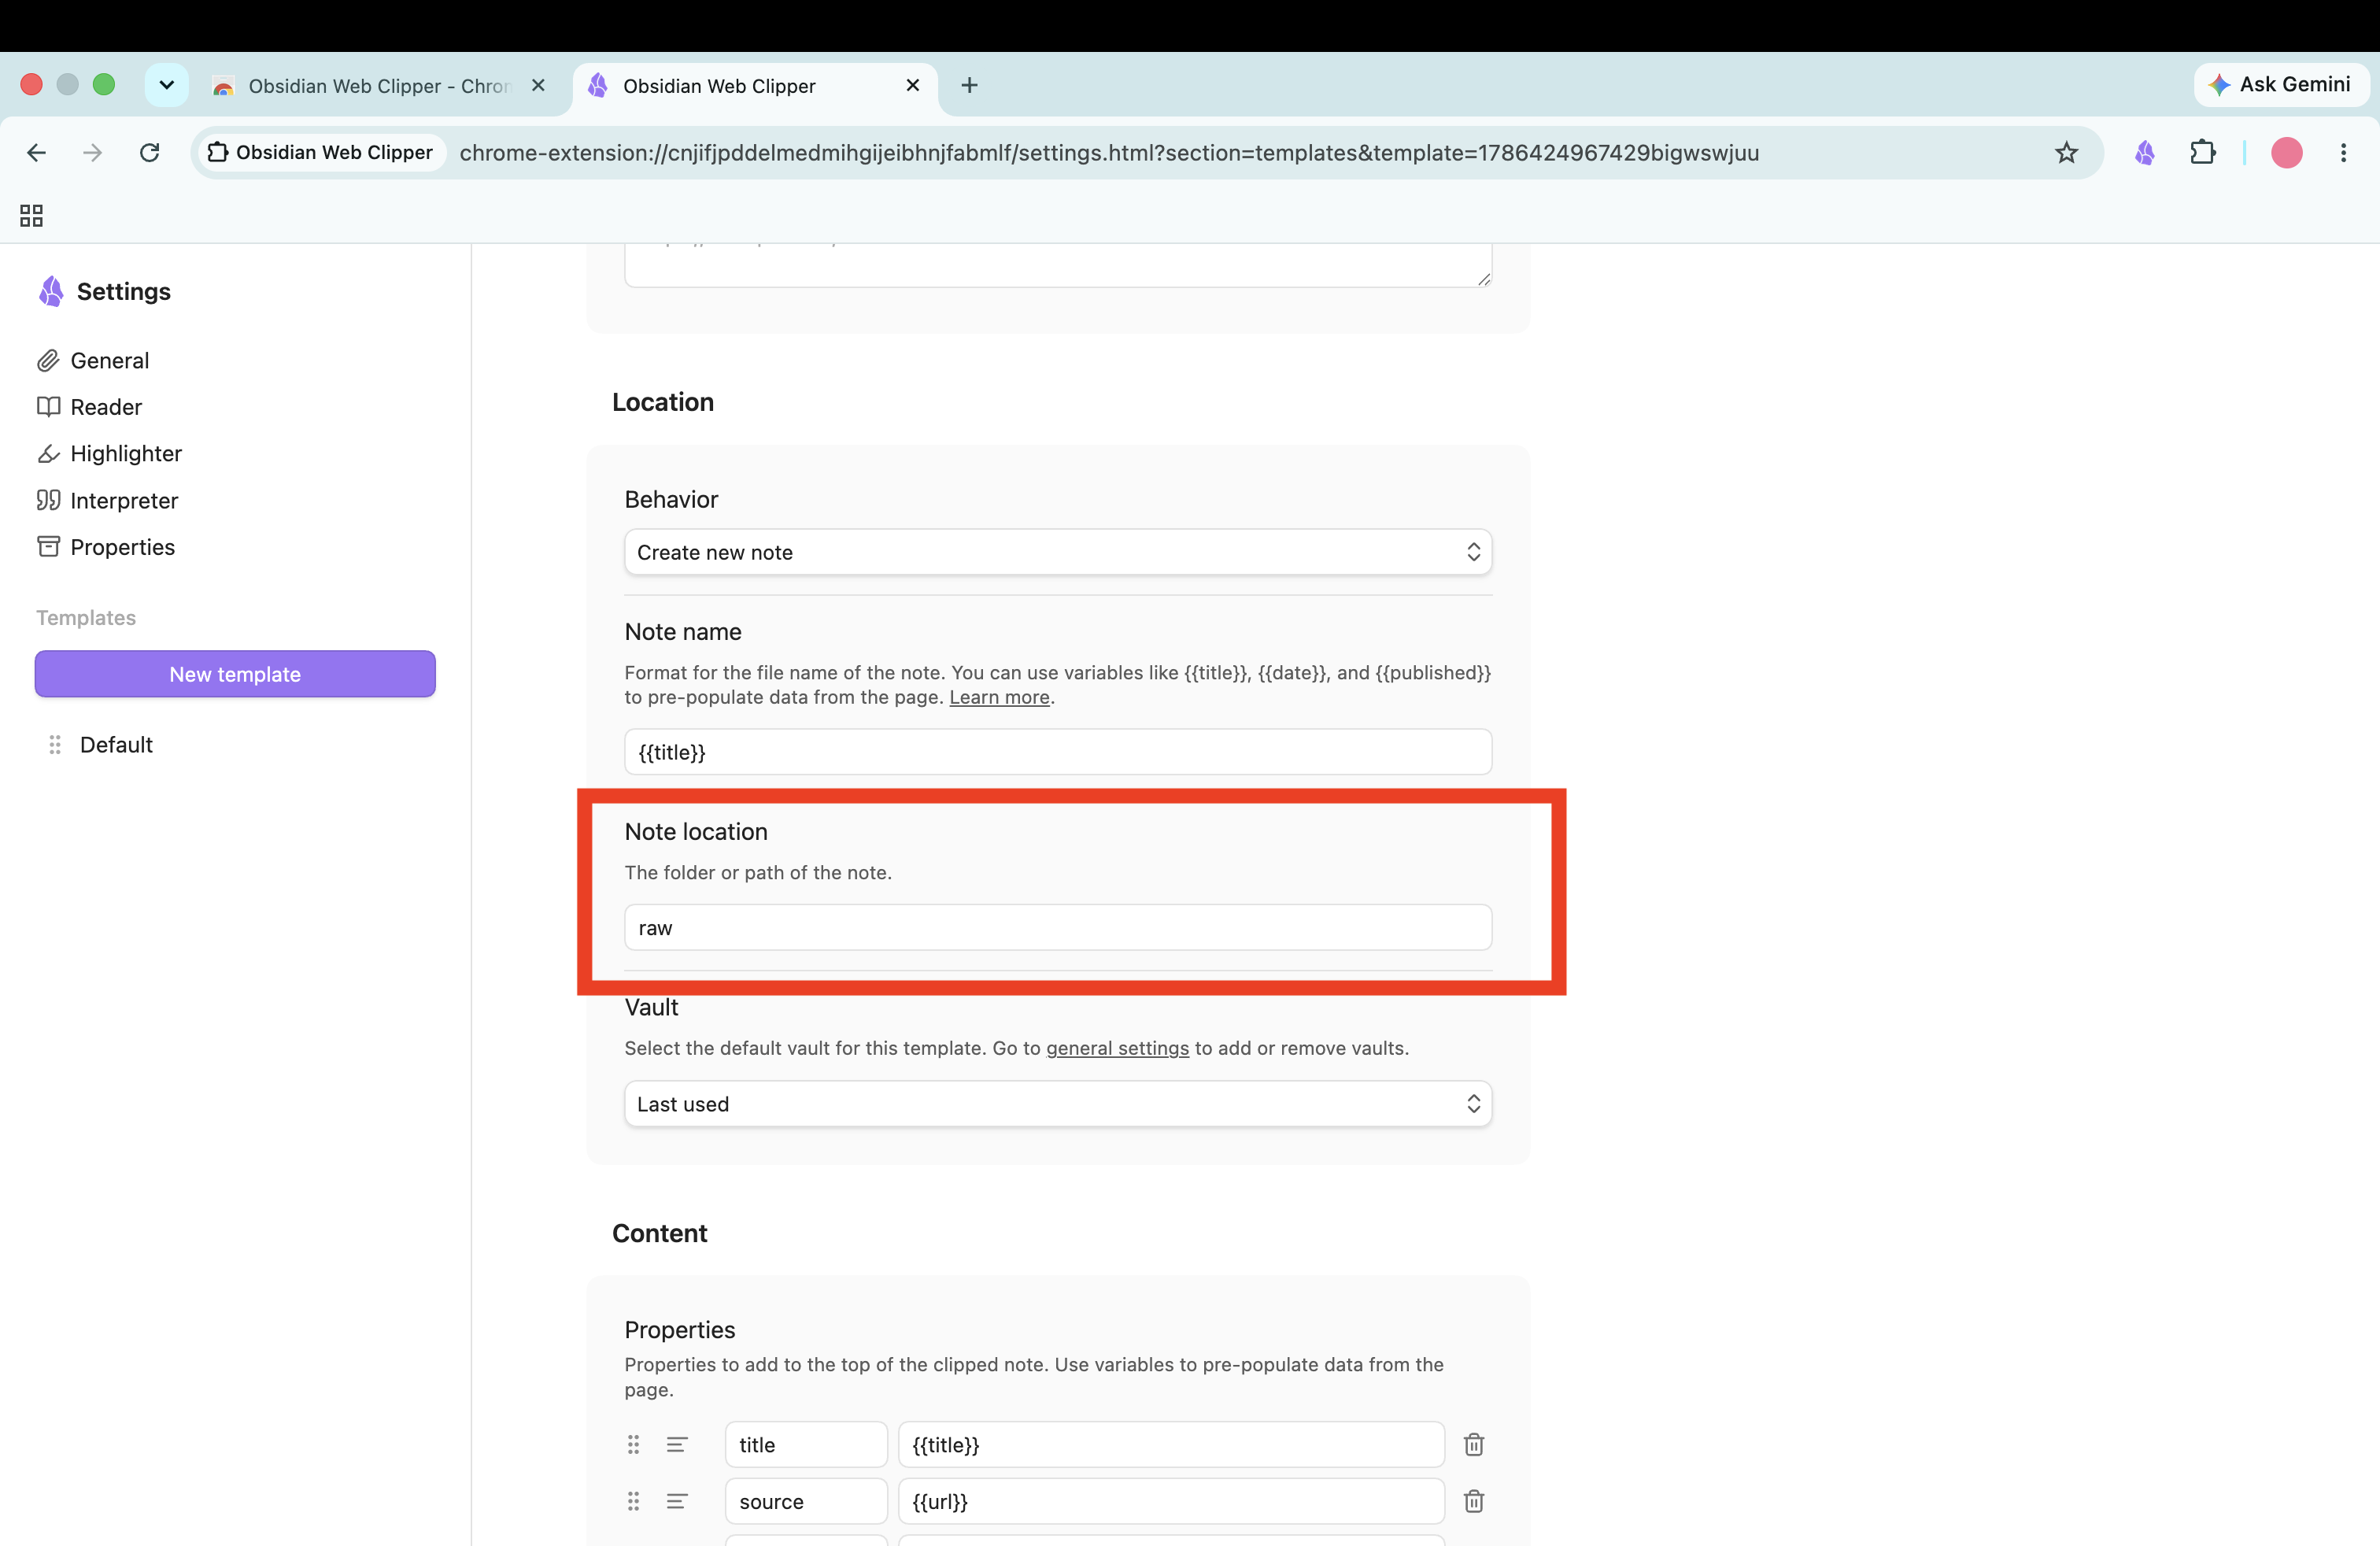Open the apps grid in bookmarks bar
This screenshot has width=2380, height=1546.
pyautogui.click(x=31, y=216)
